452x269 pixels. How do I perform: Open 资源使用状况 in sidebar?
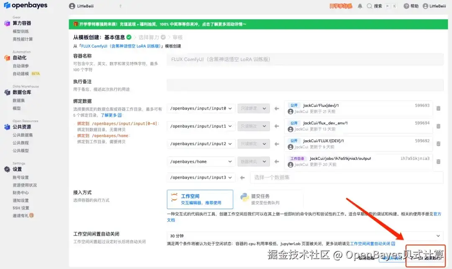[25, 185]
